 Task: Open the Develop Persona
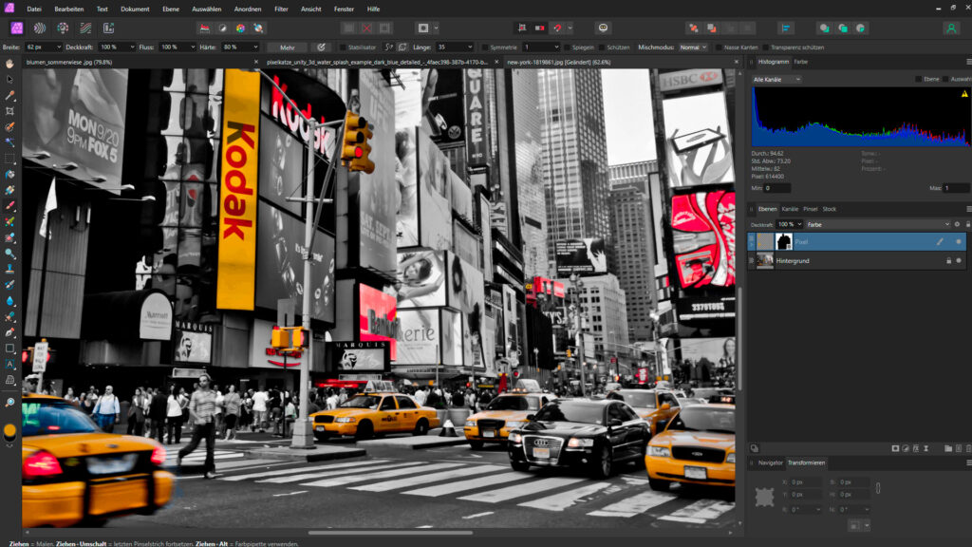click(x=63, y=28)
